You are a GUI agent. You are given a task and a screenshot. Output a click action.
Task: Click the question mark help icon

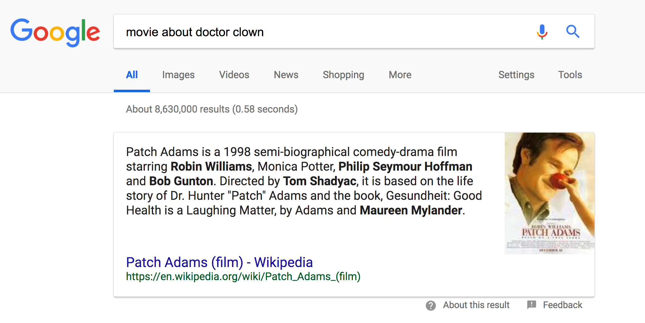coord(431,305)
